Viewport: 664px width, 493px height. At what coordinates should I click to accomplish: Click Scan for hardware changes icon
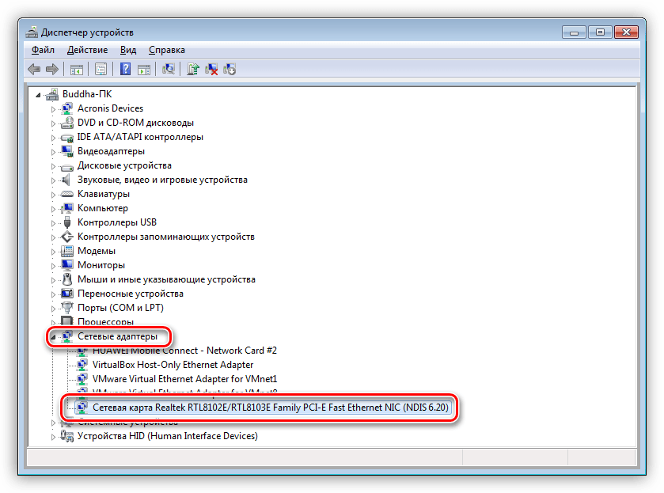pos(169,70)
